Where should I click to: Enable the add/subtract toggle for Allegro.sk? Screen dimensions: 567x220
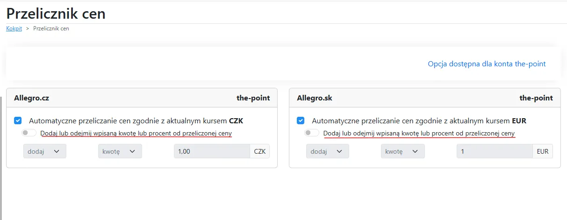click(x=312, y=133)
